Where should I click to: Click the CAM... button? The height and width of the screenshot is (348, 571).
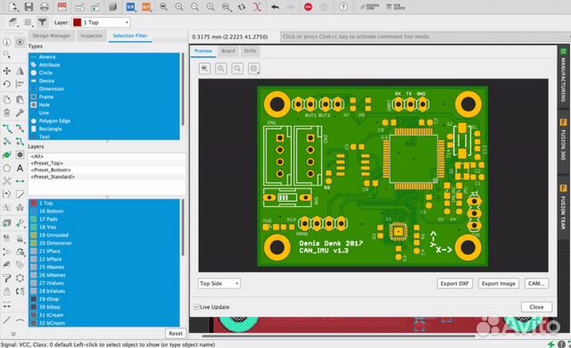(x=536, y=283)
